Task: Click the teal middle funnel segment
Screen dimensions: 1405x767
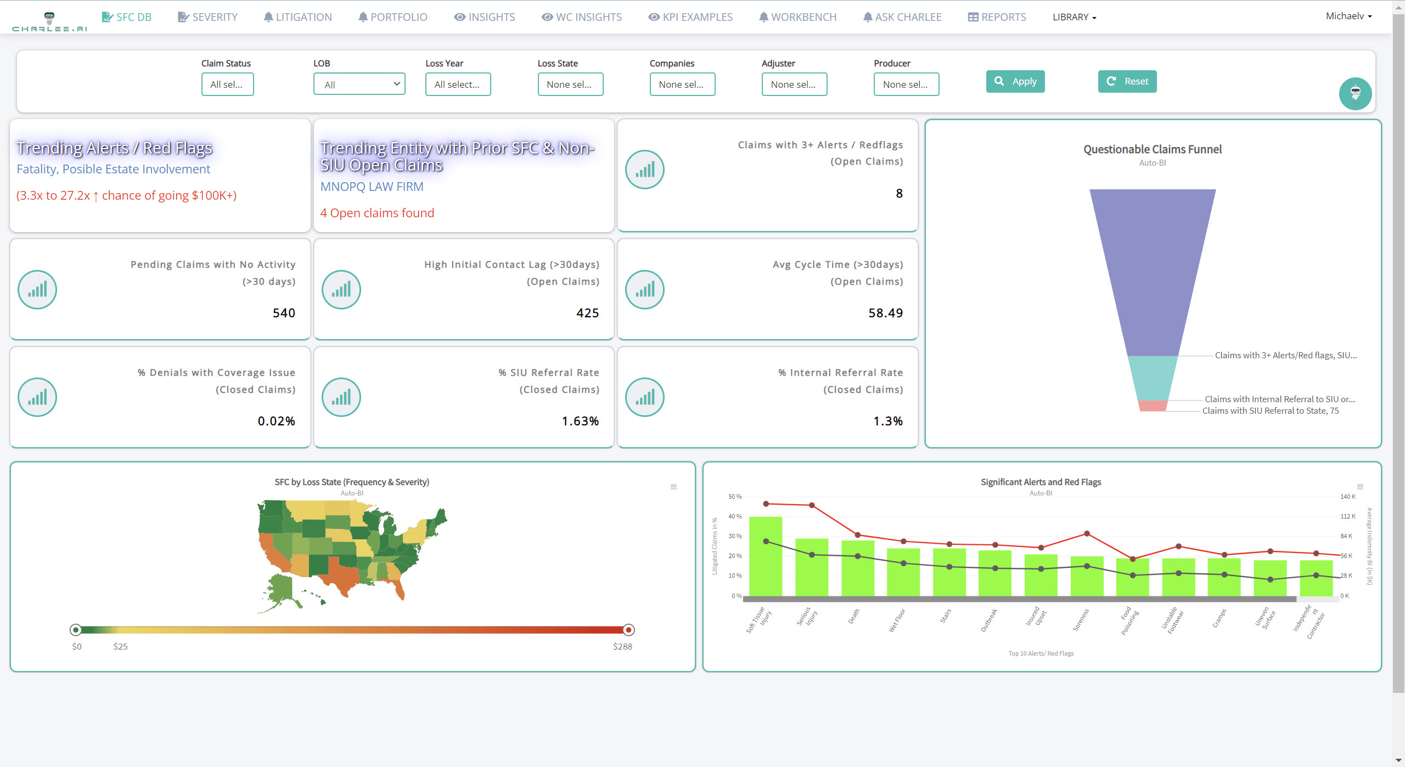Action: pyautogui.click(x=1153, y=379)
